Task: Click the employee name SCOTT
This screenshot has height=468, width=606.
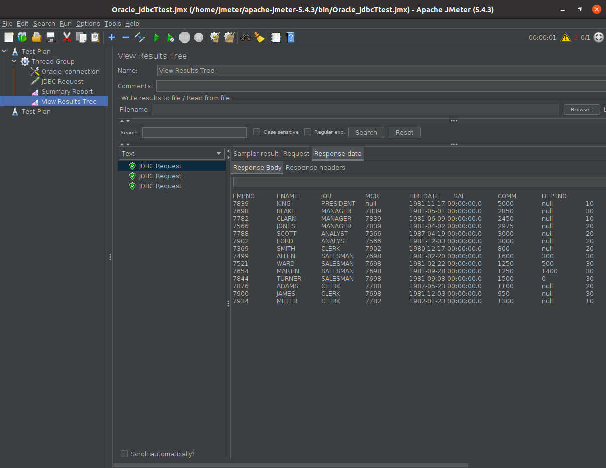Action: click(x=286, y=234)
